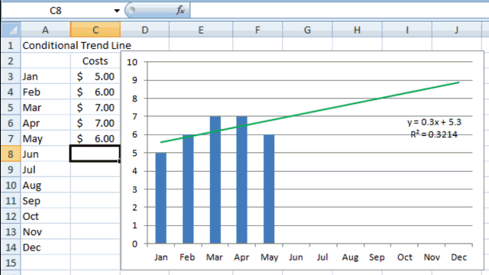Select the May bar in the chart
The width and height of the screenshot is (489, 275).
(269, 189)
